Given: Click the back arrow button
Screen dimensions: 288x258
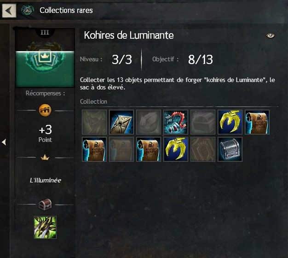Looking at the screenshot, I should [9, 11].
